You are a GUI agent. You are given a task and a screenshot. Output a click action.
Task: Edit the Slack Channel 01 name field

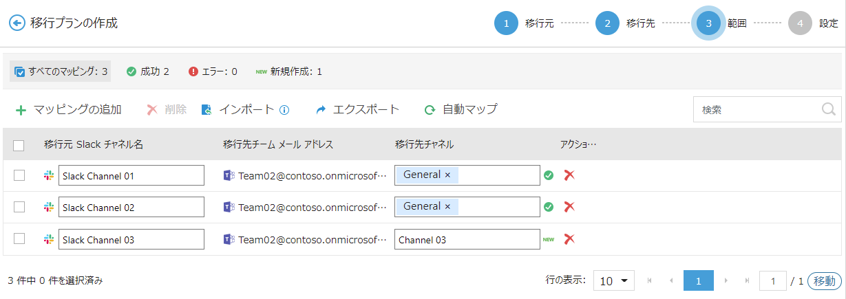(131, 175)
